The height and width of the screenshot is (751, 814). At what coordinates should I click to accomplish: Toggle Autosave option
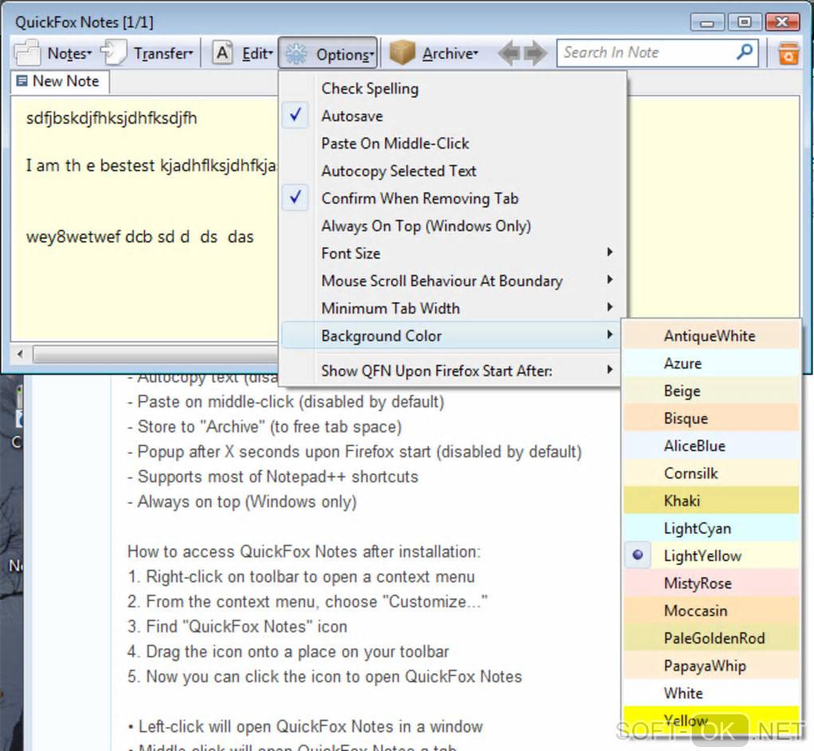(x=452, y=116)
